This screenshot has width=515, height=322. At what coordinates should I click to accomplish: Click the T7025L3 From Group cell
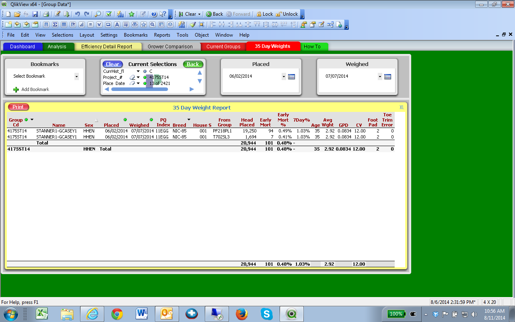221,137
